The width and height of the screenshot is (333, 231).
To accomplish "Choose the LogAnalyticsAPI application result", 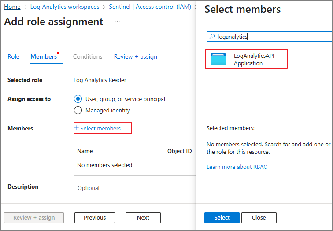I will click(x=246, y=59).
